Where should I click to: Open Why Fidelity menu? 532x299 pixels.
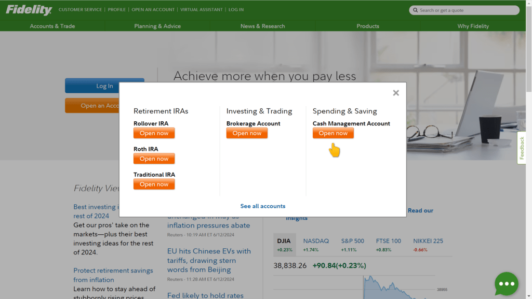(x=473, y=26)
